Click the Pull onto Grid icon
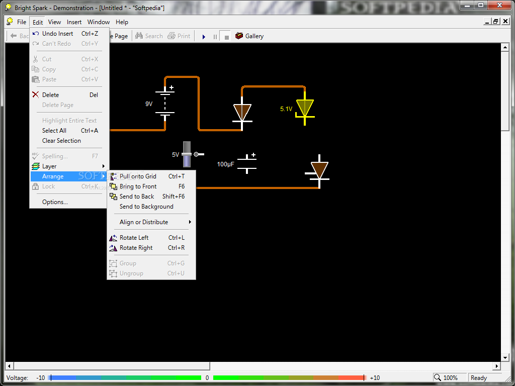The width and height of the screenshot is (515, 386). [113, 176]
